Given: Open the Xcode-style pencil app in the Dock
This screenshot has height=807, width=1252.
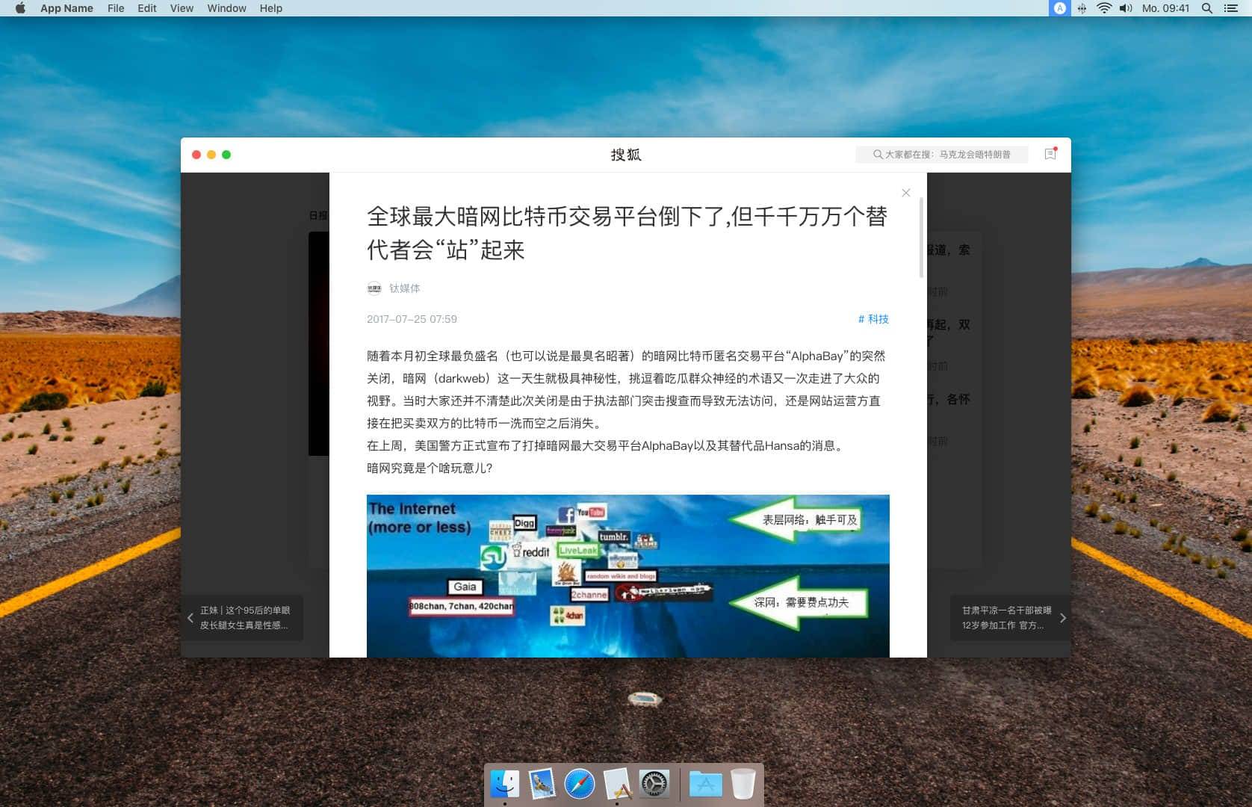Looking at the screenshot, I should click(x=617, y=784).
